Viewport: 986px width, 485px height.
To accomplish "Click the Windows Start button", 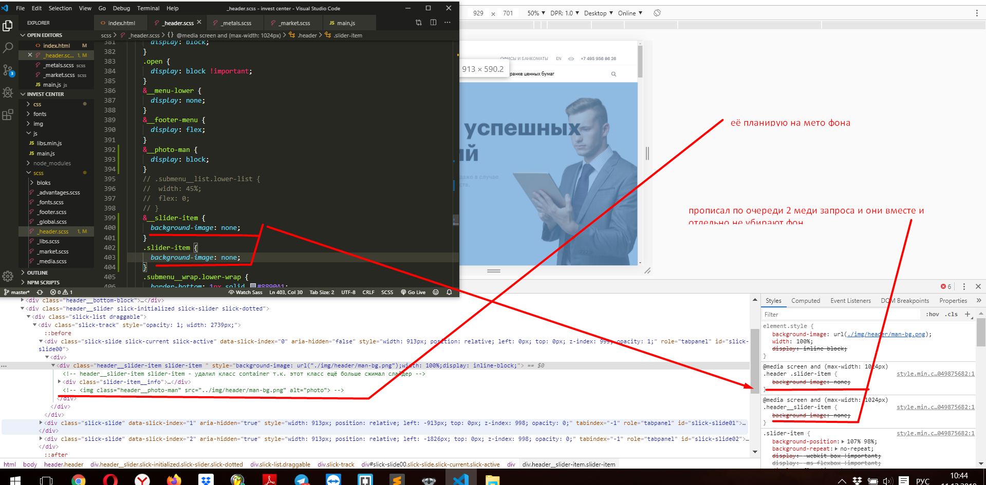I will (x=15, y=480).
